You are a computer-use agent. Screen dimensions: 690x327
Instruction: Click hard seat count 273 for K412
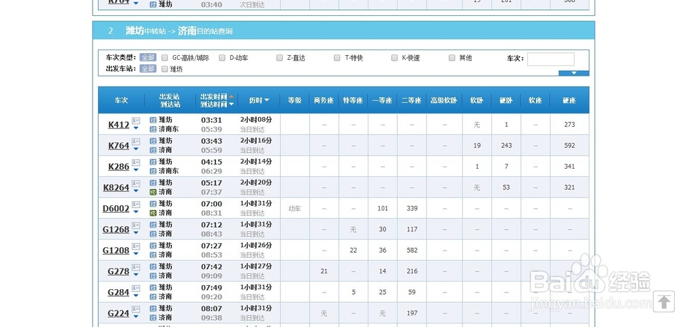(569, 125)
